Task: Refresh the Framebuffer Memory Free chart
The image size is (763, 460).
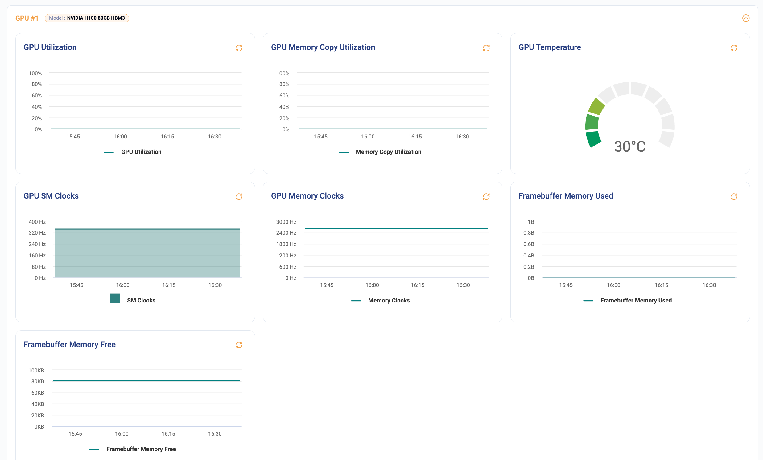Action: click(x=239, y=345)
